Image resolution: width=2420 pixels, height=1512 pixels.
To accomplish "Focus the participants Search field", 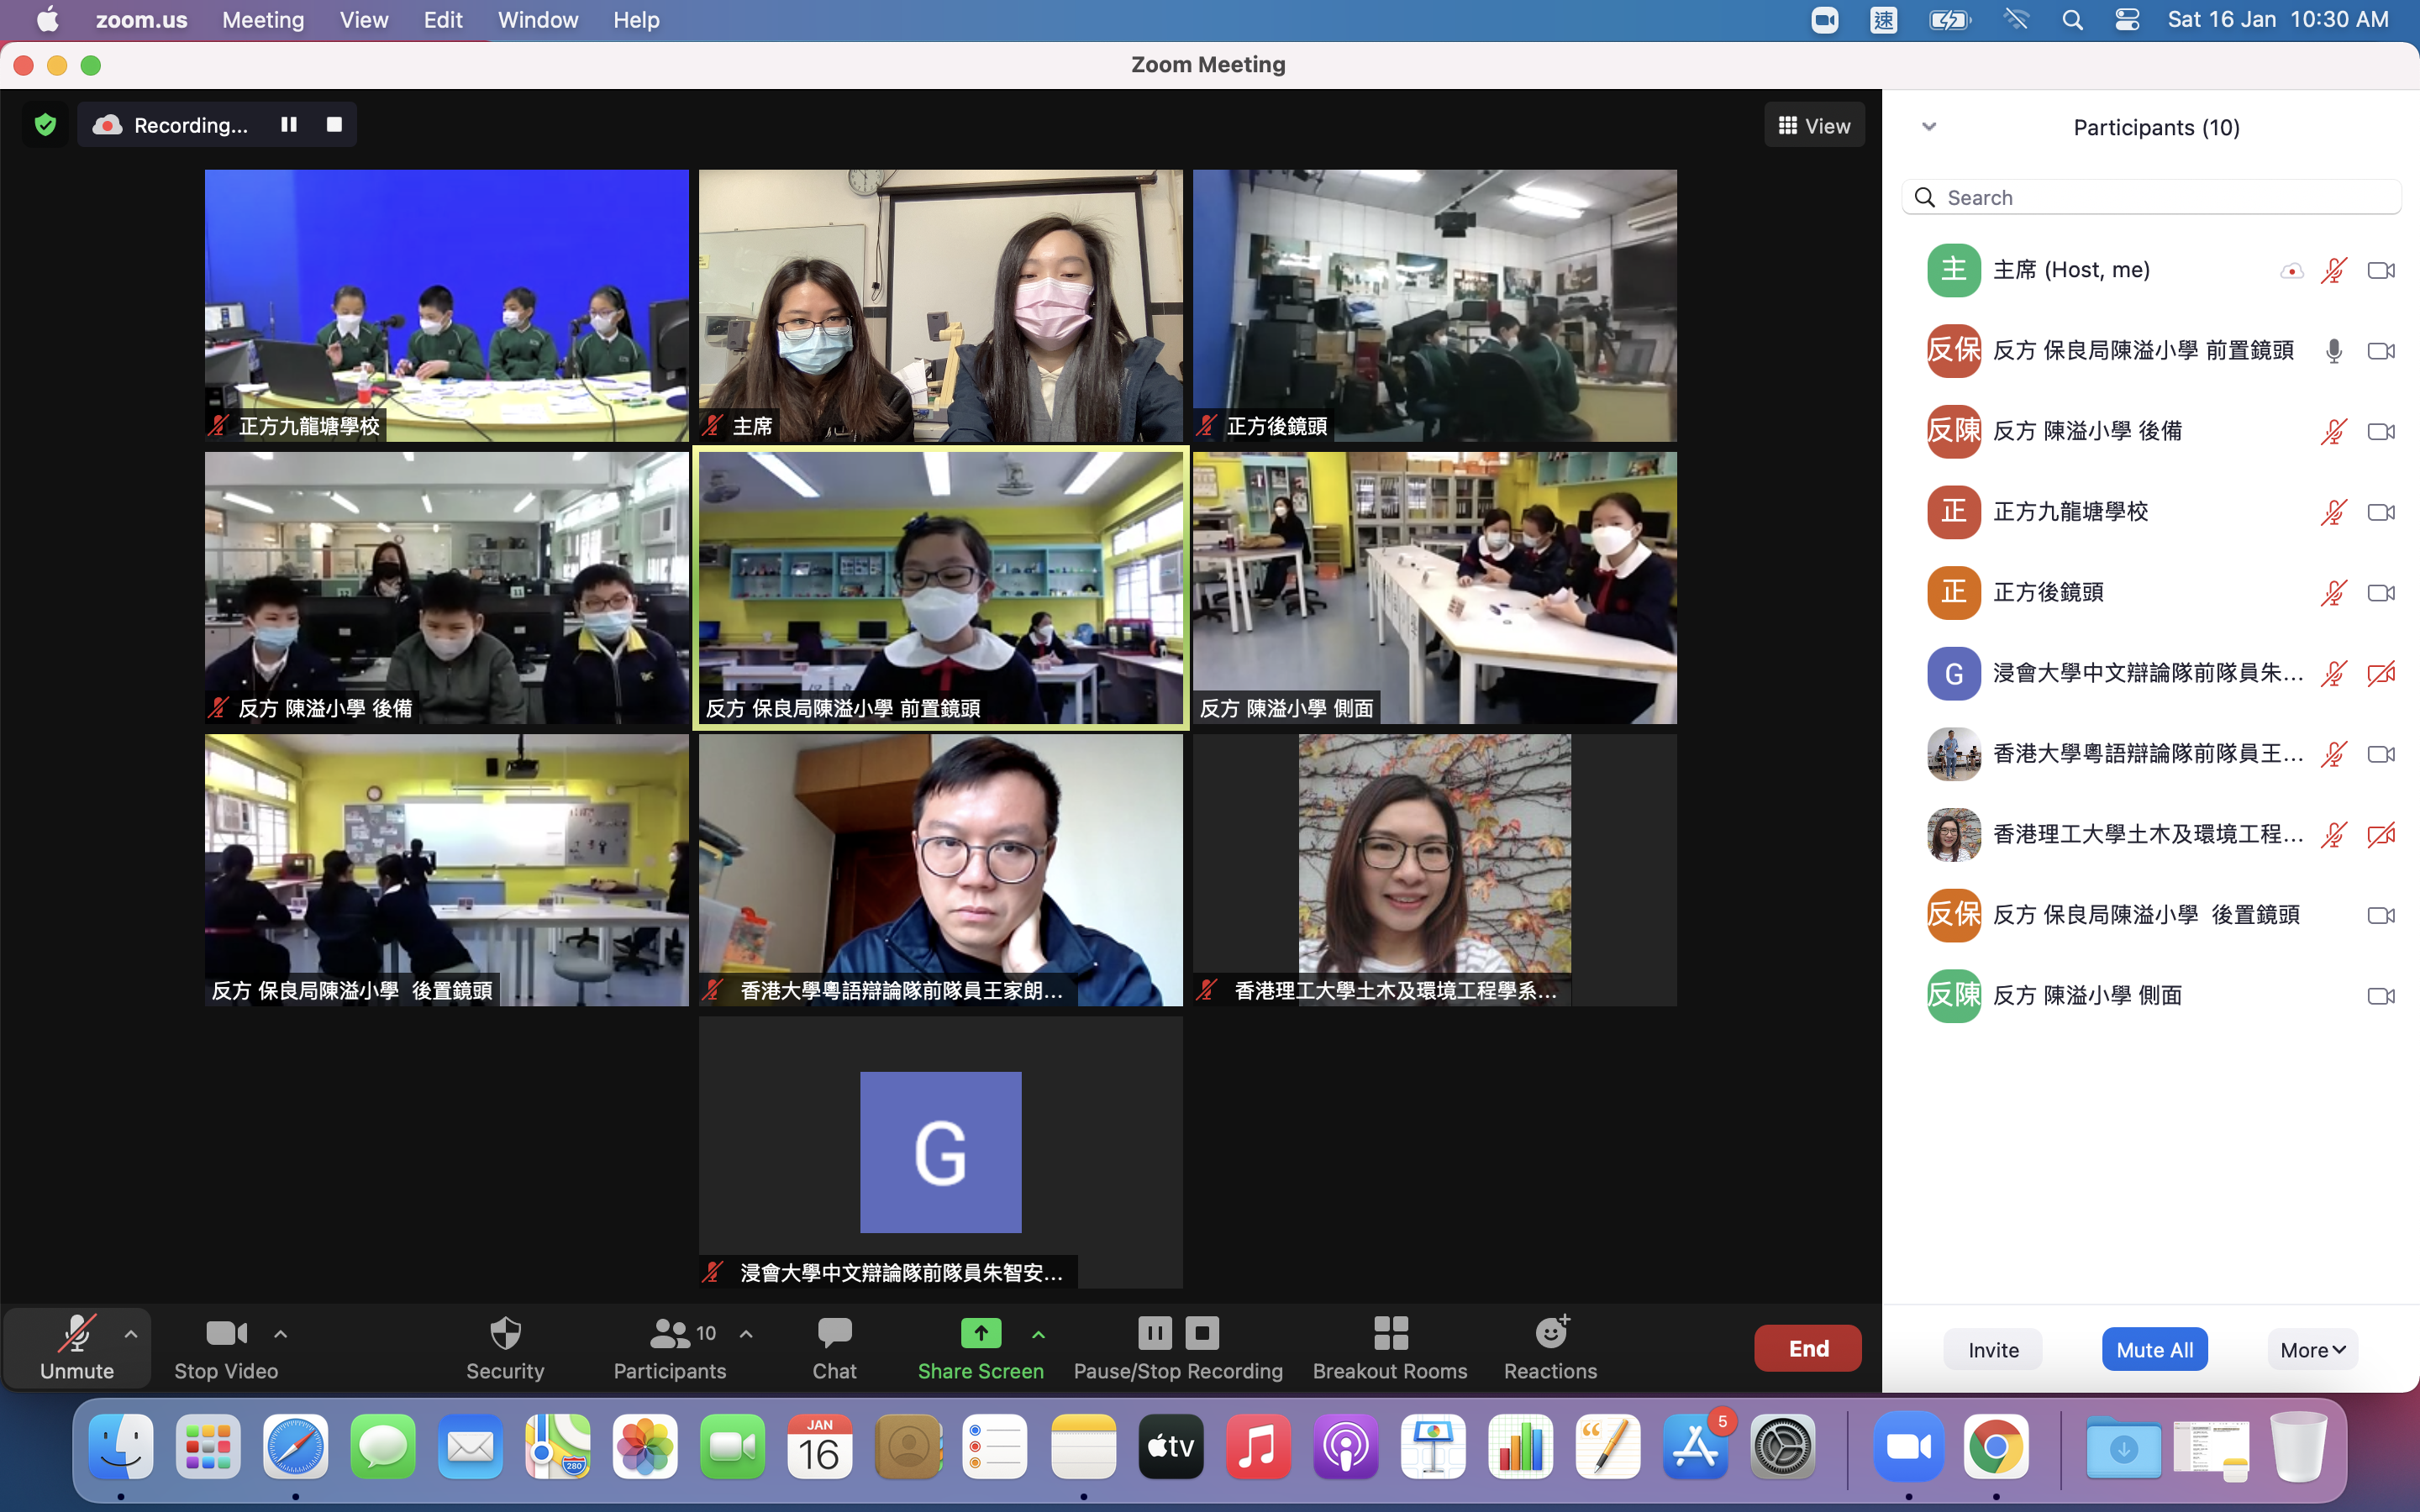I will pos(2151,197).
